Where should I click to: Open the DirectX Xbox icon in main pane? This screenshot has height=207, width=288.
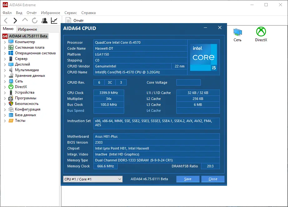pyautogui.click(x=261, y=32)
